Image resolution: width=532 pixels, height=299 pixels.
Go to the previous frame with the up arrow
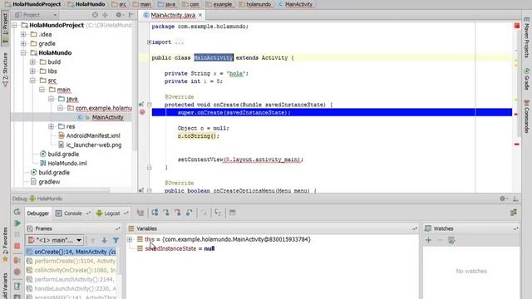pyautogui.click(x=92, y=240)
